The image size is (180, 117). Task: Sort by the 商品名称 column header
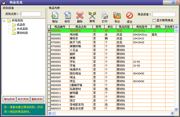tap(81, 27)
